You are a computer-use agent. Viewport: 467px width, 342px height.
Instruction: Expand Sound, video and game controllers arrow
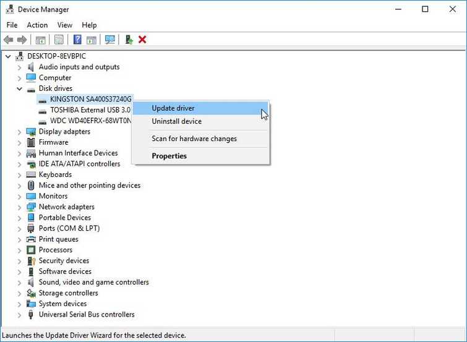(19, 283)
